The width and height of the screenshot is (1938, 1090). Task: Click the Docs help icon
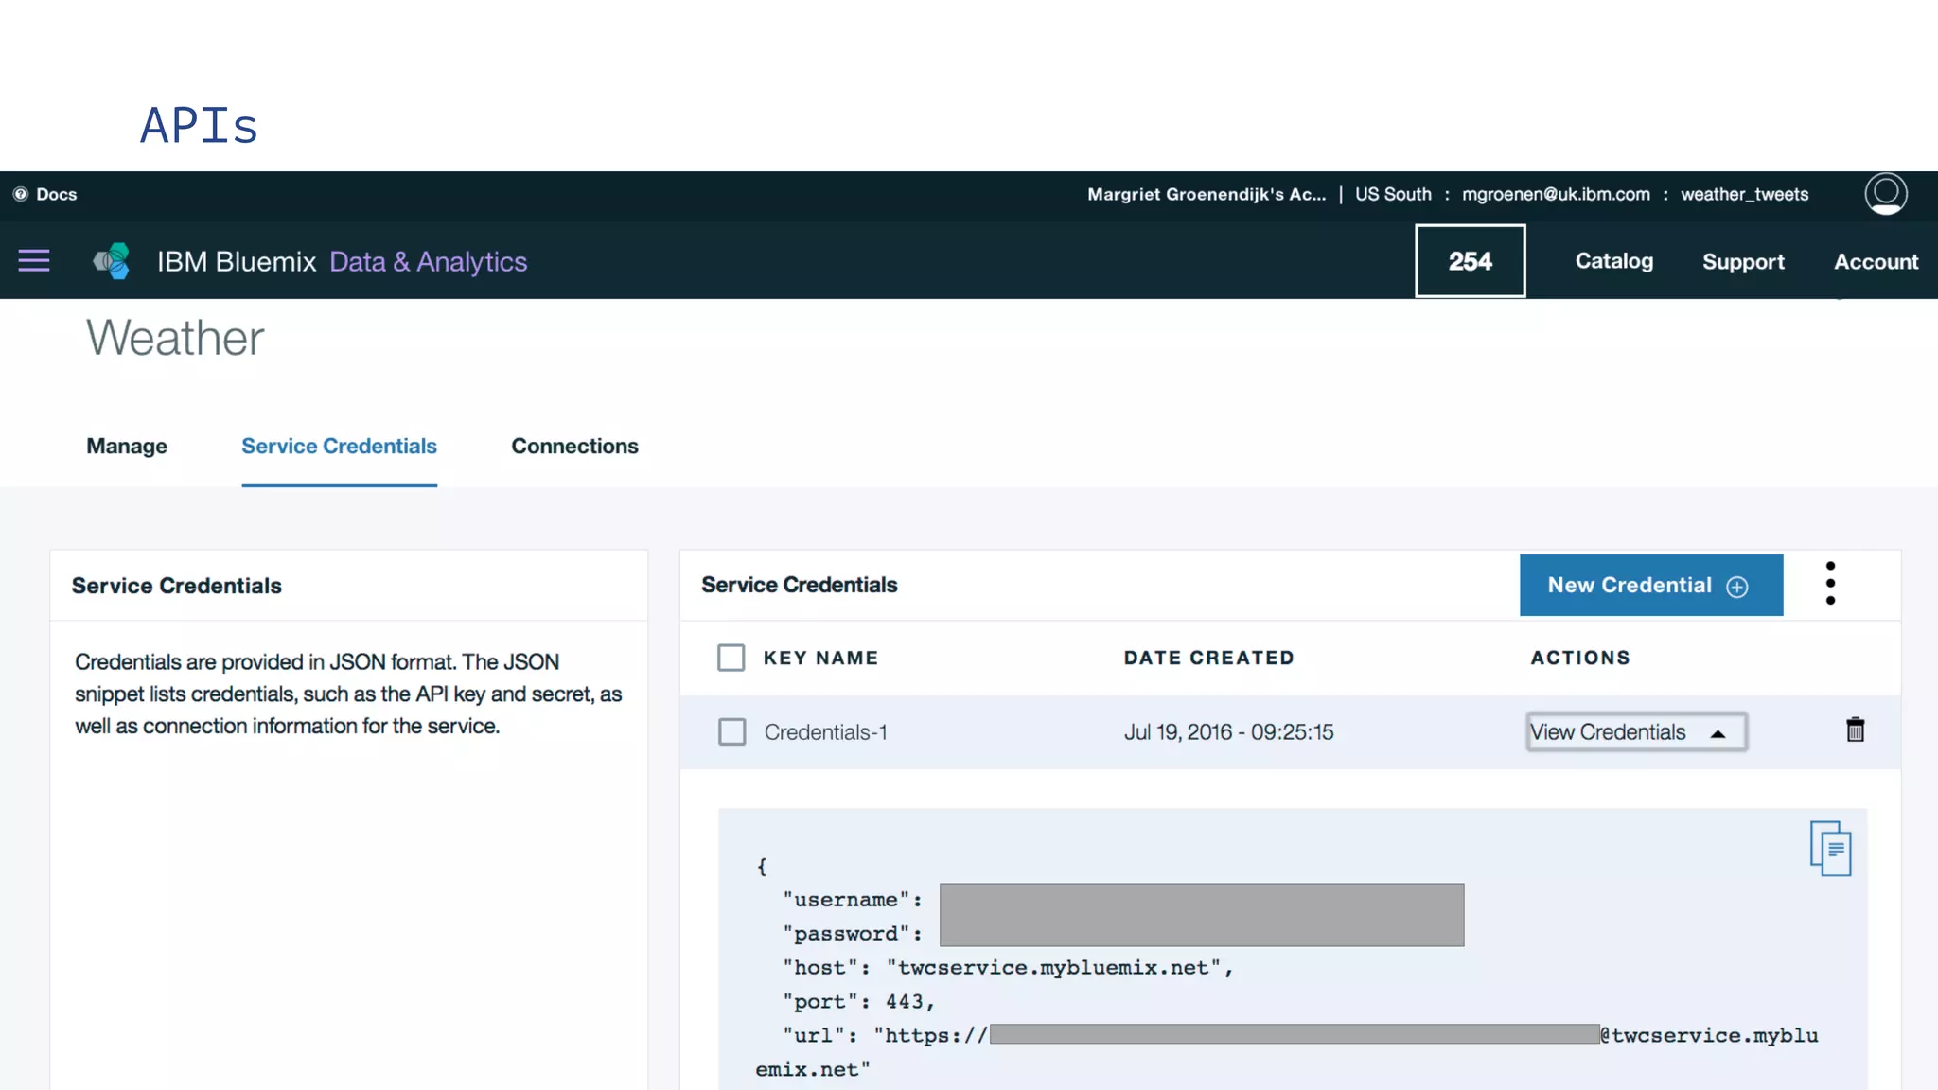(20, 194)
